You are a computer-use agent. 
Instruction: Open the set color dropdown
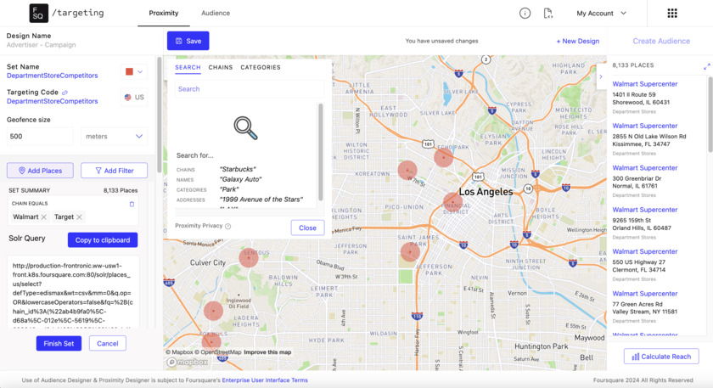point(134,71)
